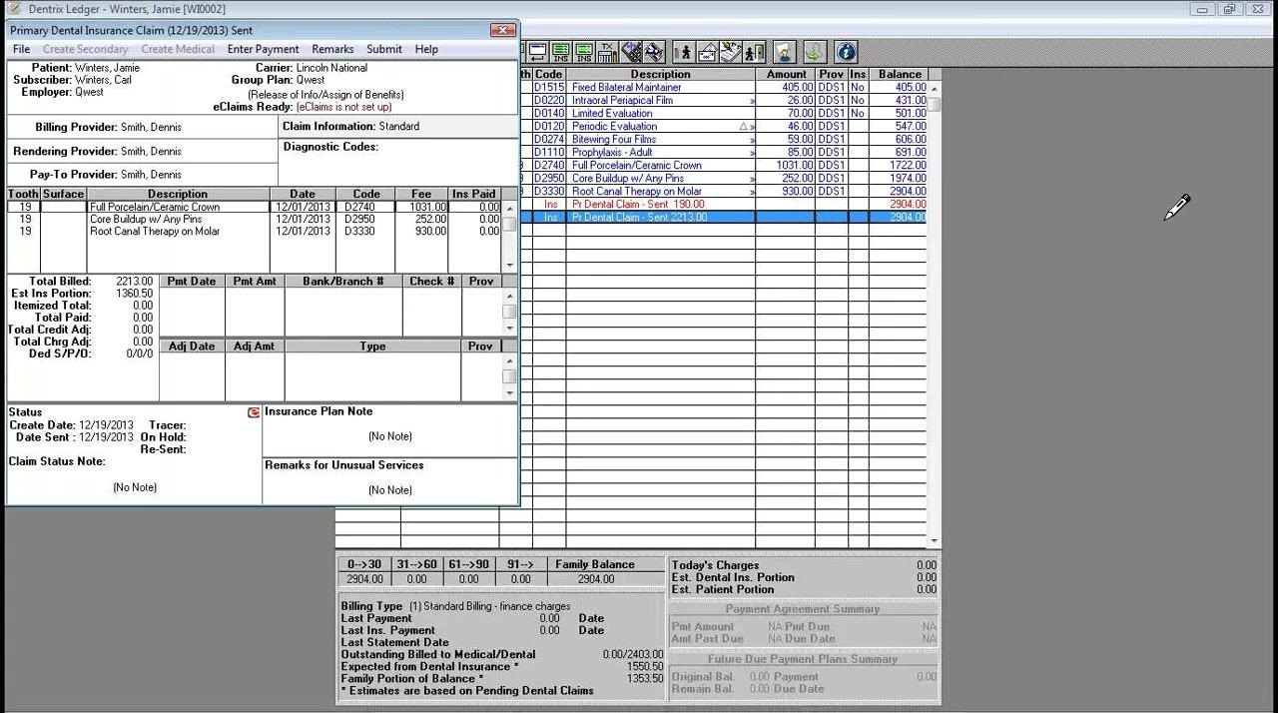Click the envelope toolbar icon

pos(708,52)
